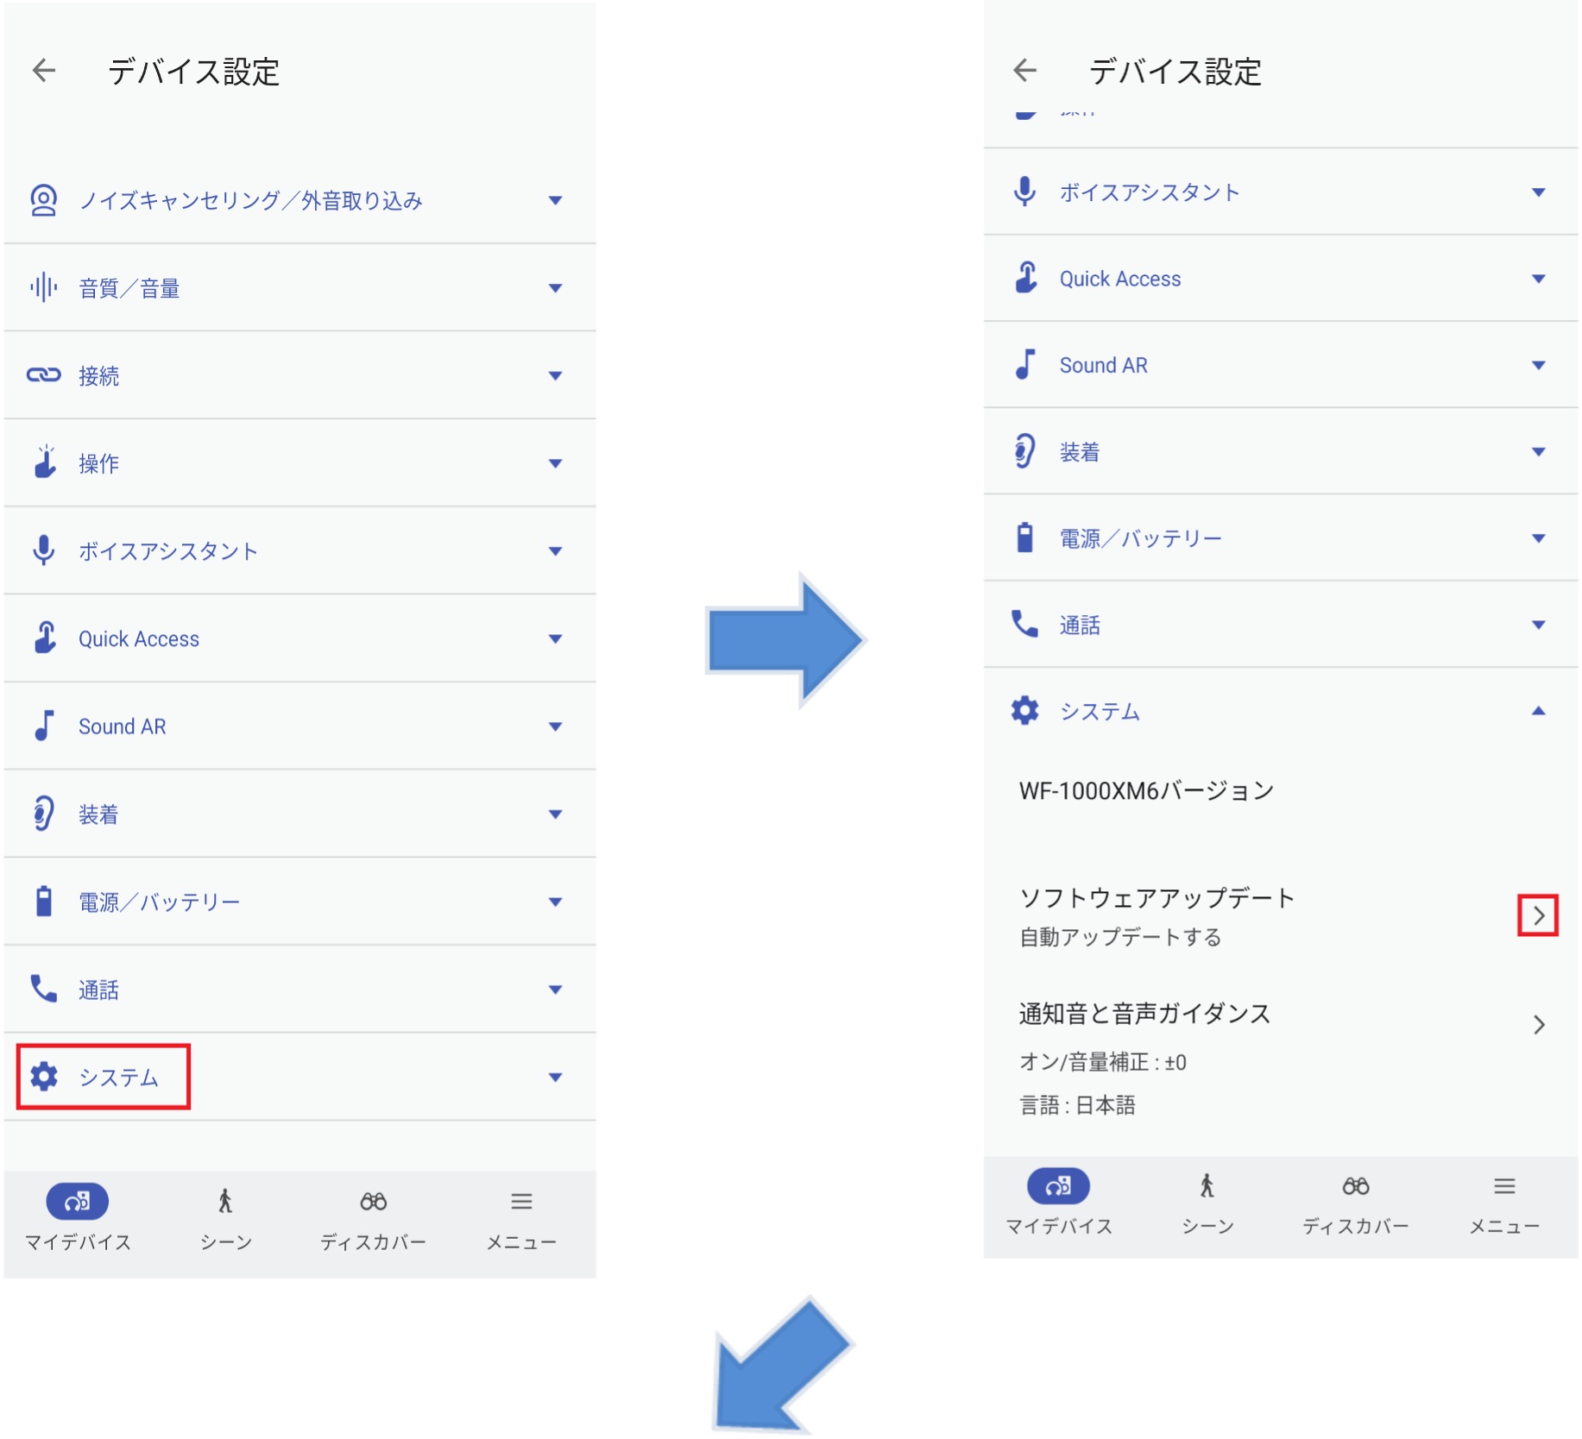Tap the システム label highlighted in red box

tap(118, 1077)
